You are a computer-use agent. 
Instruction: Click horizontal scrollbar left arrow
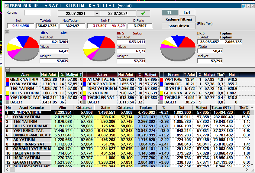7,170
